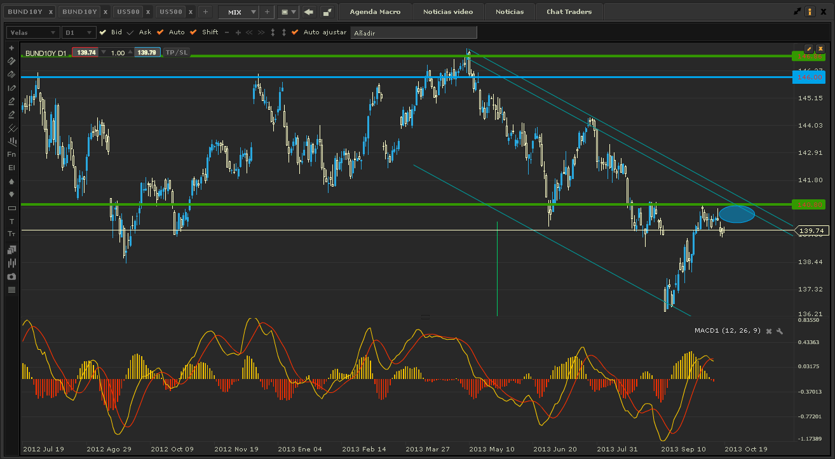Open MACD indicator wrench settings
This screenshot has width=835, height=459.
coord(780,331)
